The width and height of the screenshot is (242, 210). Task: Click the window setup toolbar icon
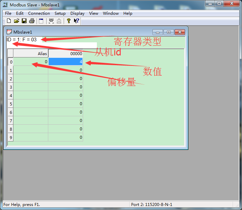(41, 21)
